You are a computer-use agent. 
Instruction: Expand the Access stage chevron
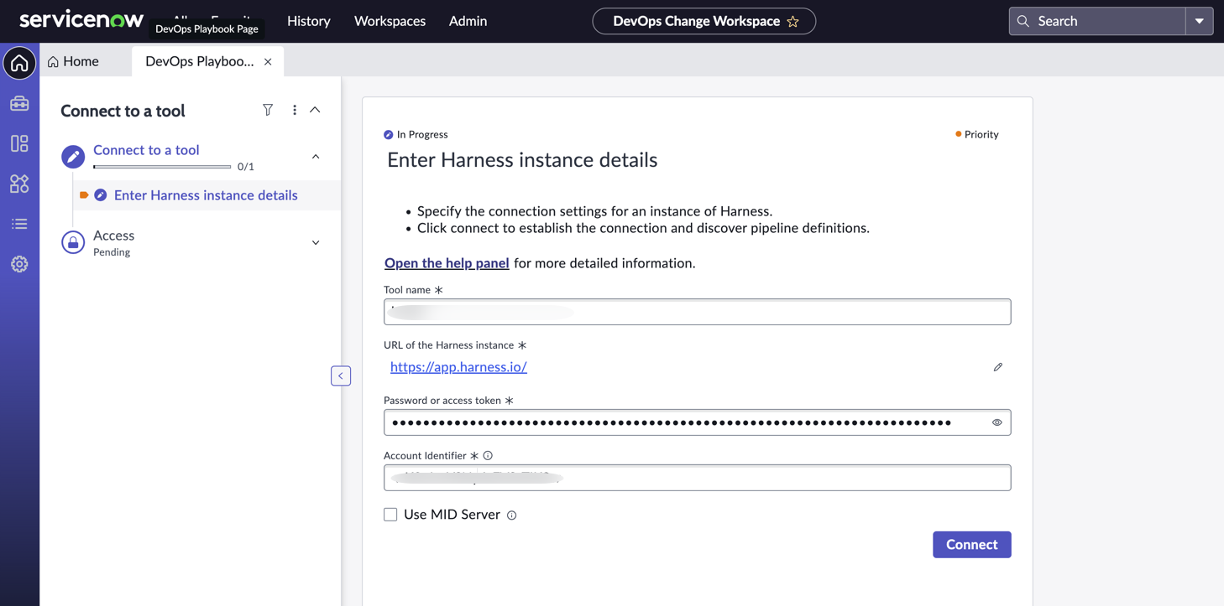[316, 243]
